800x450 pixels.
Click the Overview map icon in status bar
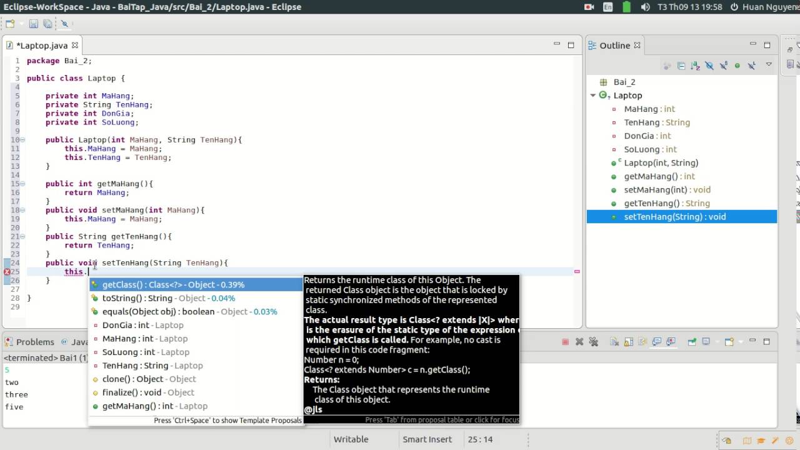[747, 440]
